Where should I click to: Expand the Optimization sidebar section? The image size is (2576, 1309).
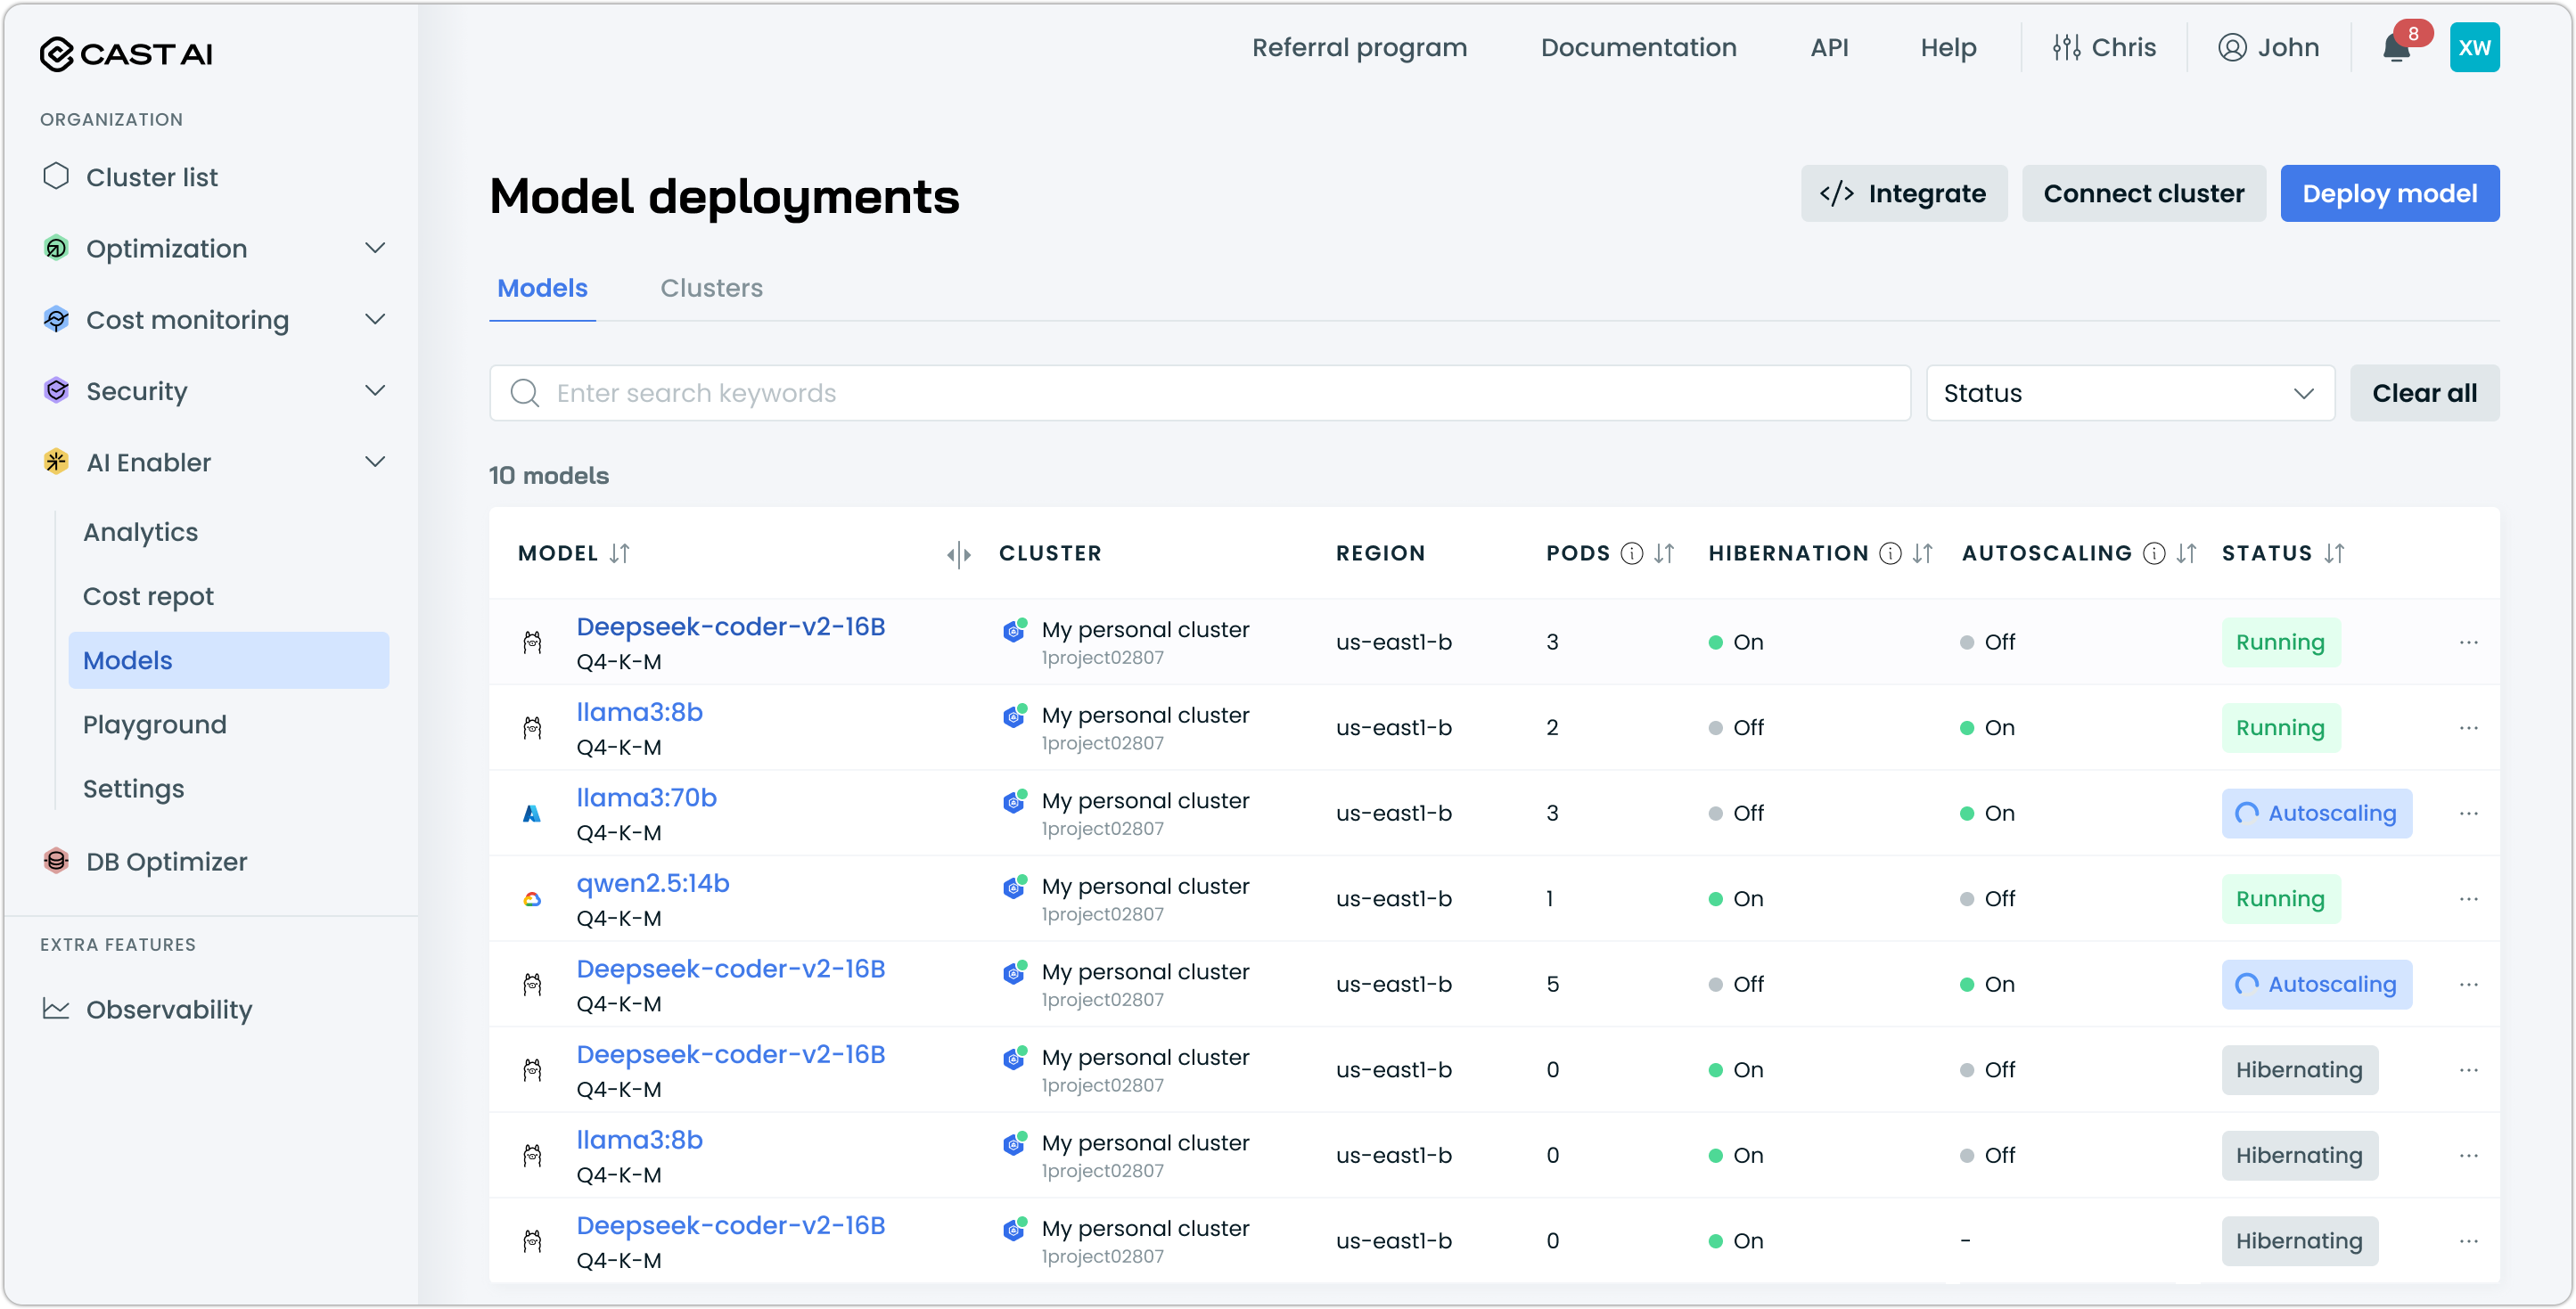[x=375, y=248]
